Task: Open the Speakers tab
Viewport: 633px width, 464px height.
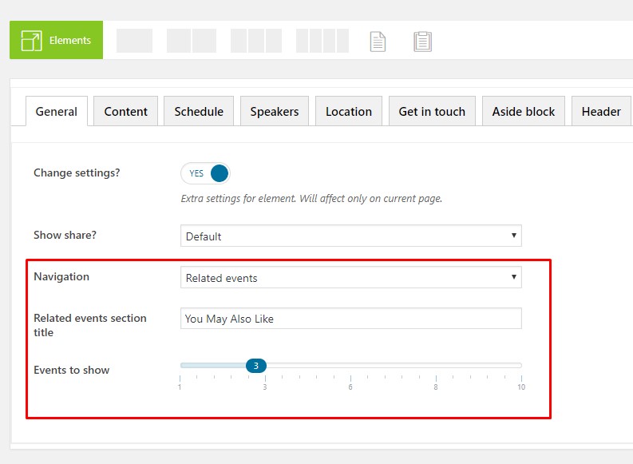Action: click(274, 112)
